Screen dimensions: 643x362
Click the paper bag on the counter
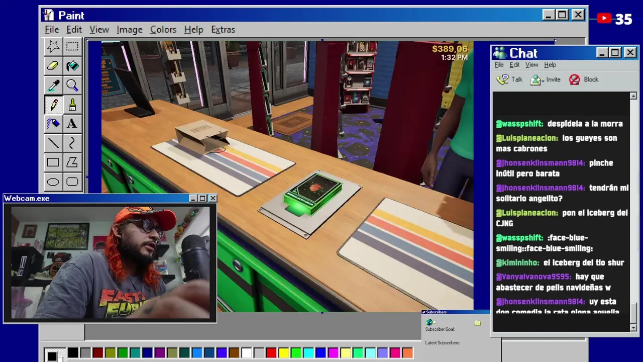click(x=203, y=136)
